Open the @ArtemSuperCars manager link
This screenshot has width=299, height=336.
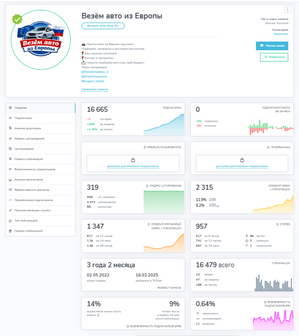click(94, 76)
